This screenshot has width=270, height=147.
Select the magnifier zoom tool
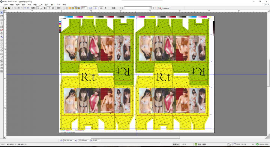2,47
